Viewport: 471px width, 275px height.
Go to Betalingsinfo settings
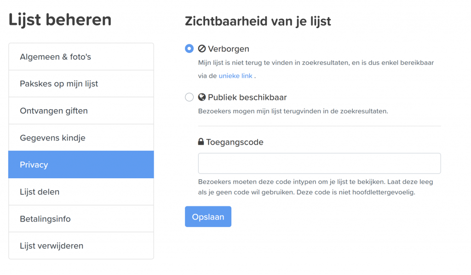click(x=81, y=219)
